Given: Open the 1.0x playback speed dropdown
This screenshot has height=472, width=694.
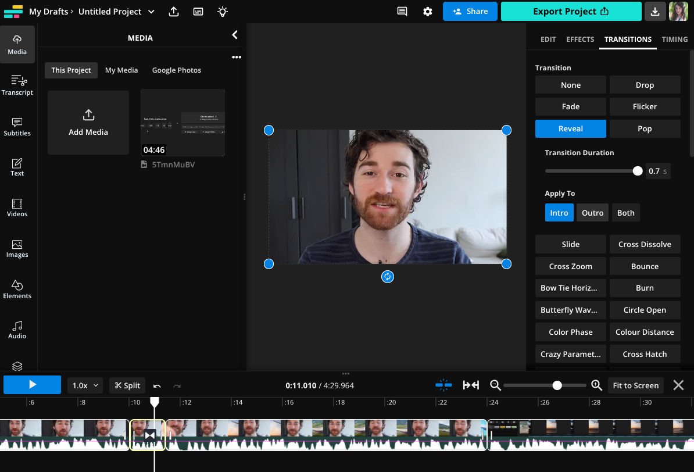Looking at the screenshot, I should click(x=84, y=385).
